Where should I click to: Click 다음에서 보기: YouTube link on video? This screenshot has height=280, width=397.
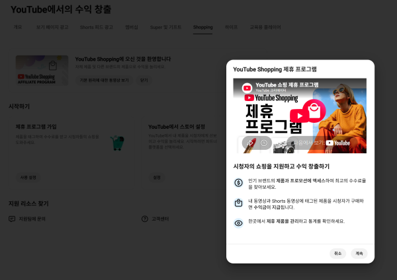tap(322, 143)
